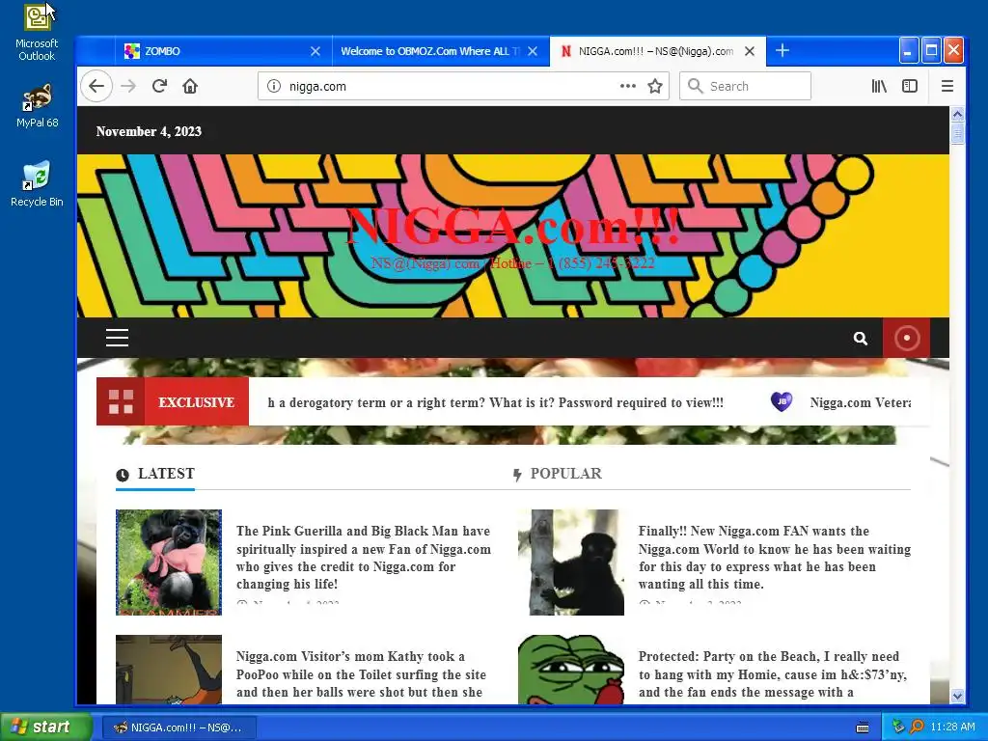Click the 11:28 AM taskbar clock
This screenshot has height=741, width=988.
coord(952,727)
